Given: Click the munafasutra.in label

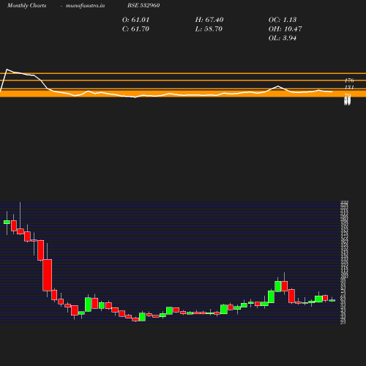Looking at the screenshot, I should 85,5.
